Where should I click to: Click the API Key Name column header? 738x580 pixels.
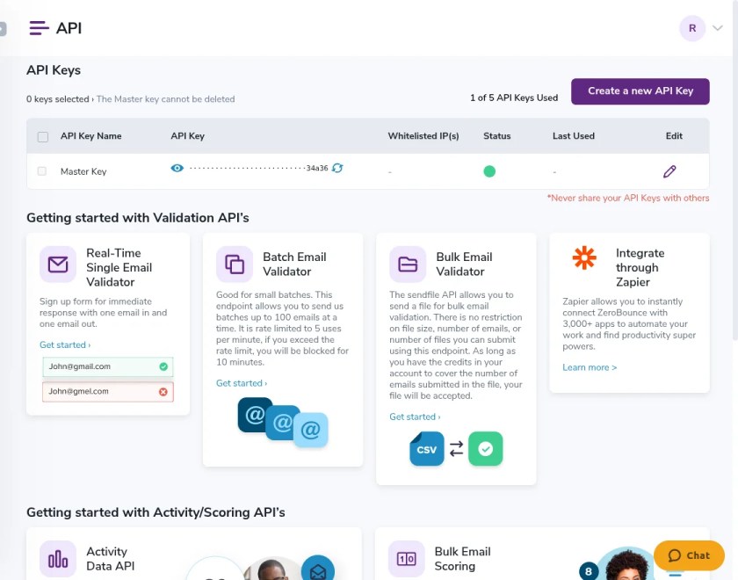click(90, 136)
